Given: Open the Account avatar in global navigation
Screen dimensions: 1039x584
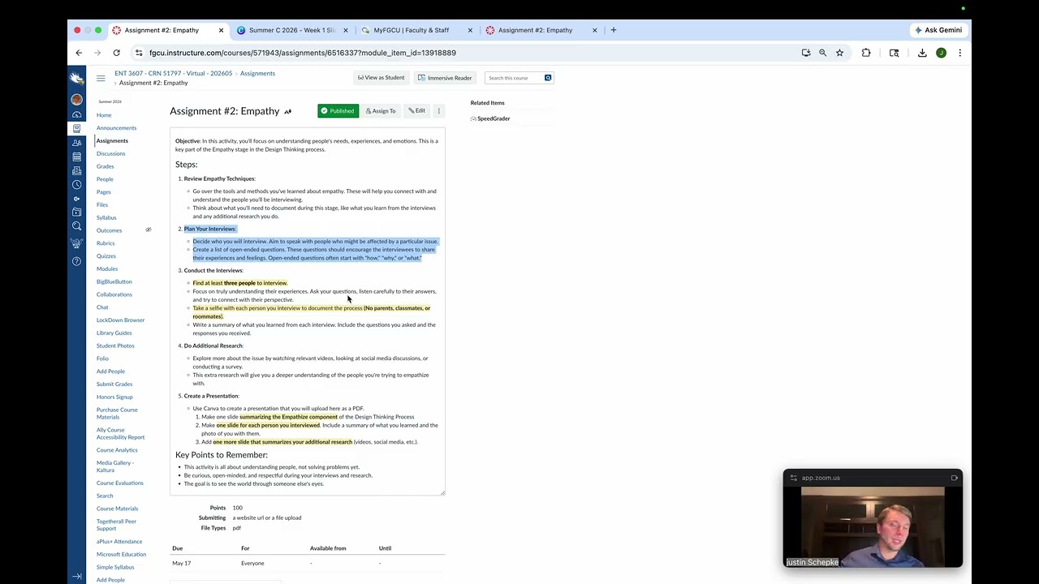Looking at the screenshot, I should (76, 100).
